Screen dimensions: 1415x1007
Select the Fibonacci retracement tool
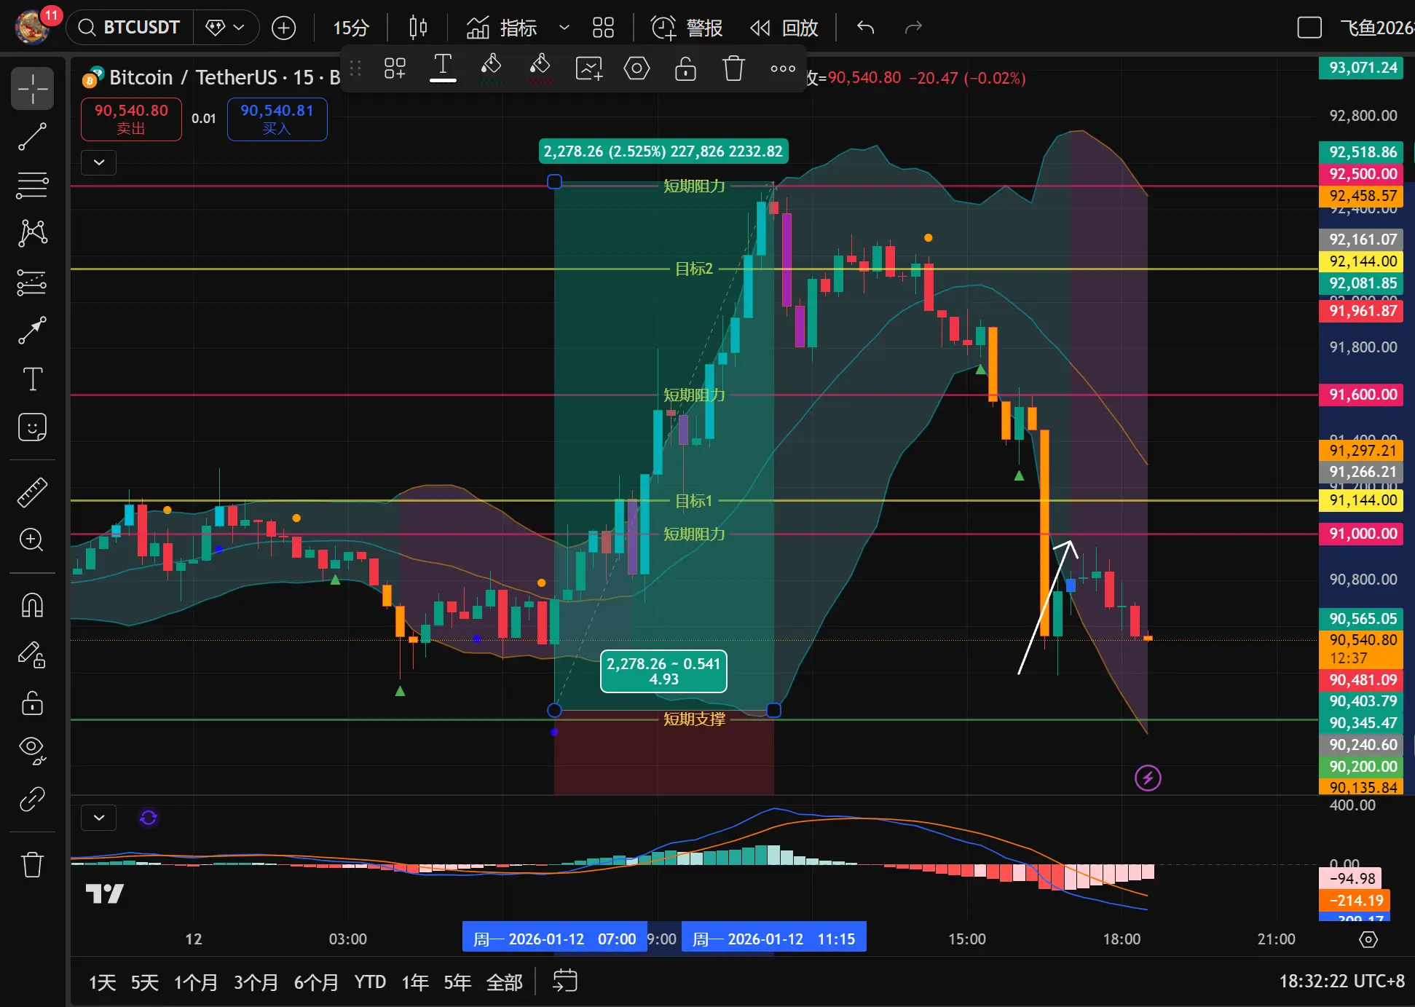(32, 185)
